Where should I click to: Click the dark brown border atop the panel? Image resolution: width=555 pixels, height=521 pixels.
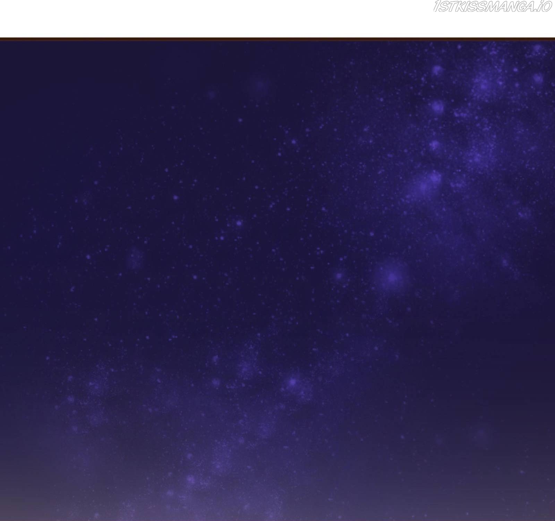277,39
